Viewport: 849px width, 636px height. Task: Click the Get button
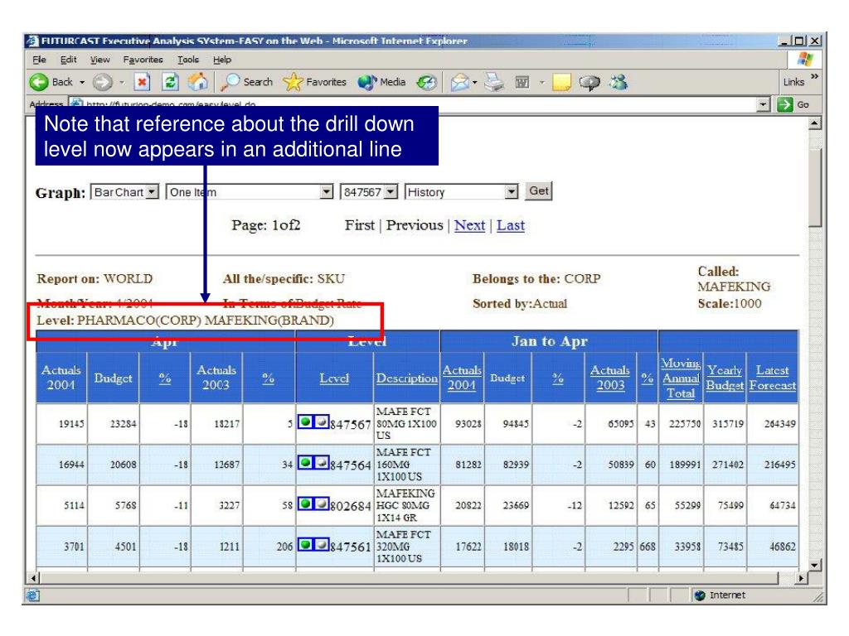tap(539, 191)
